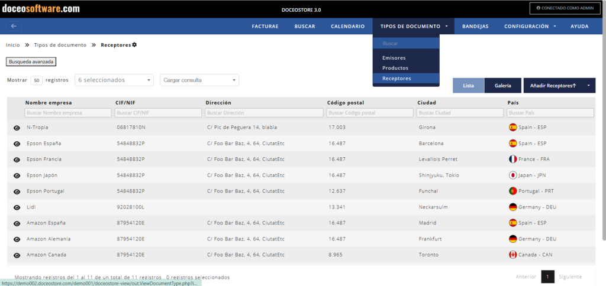Click the Germany flag in Lidl row
The image size is (606, 286).
(513, 207)
